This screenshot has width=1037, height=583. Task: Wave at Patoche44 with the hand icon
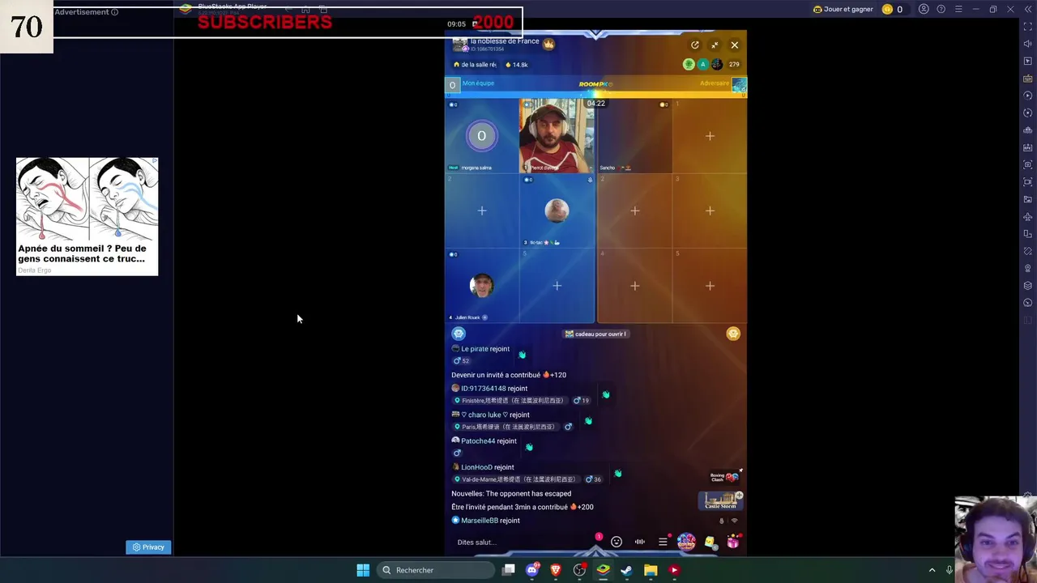tap(529, 446)
